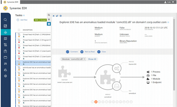Click the domain1.corp.outlier.com endpoint label
This screenshot has height=107, width=177.
[65, 82]
